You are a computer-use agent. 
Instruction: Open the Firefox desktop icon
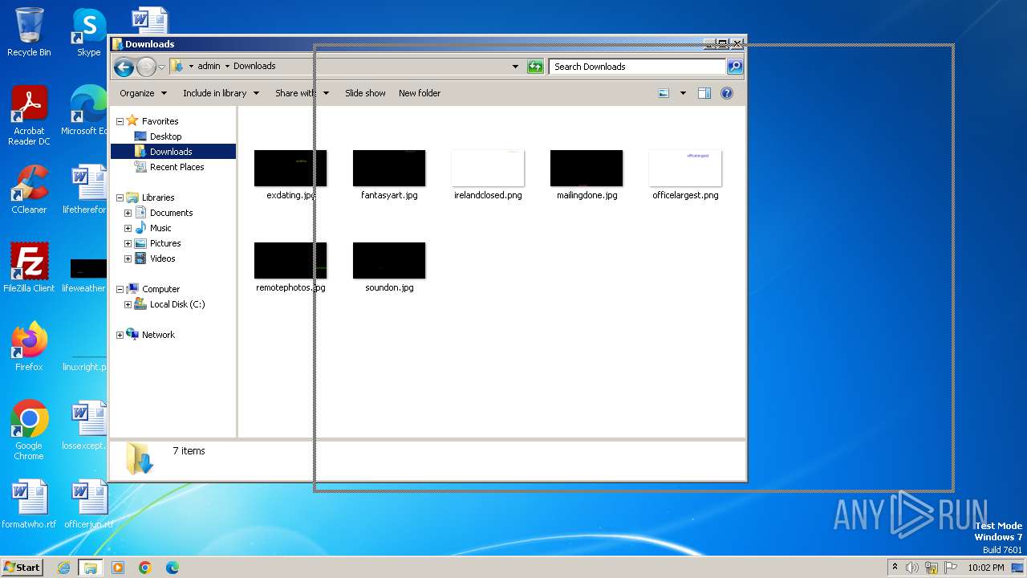click(x=29, y=346)
